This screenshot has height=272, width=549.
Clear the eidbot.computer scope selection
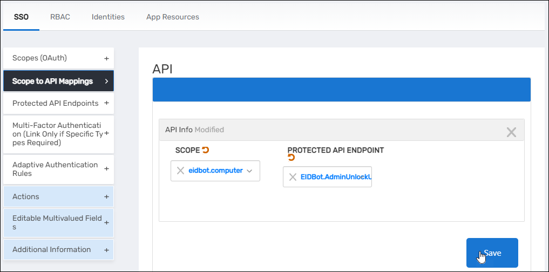point(180,171)
